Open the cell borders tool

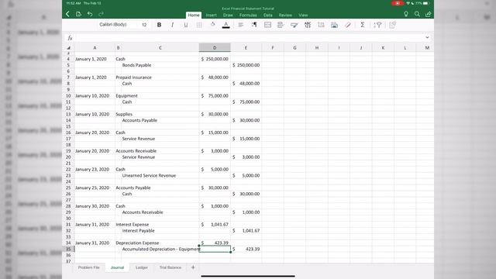pos(199,25)
